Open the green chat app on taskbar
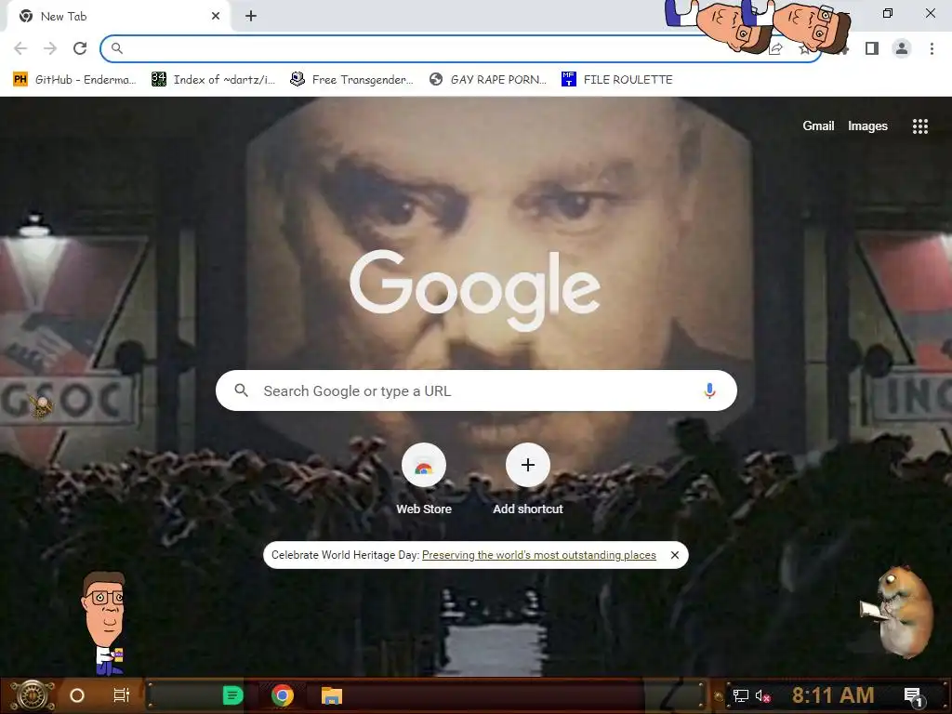Viewport: 952px width, 714px height. tap(232, 695)
